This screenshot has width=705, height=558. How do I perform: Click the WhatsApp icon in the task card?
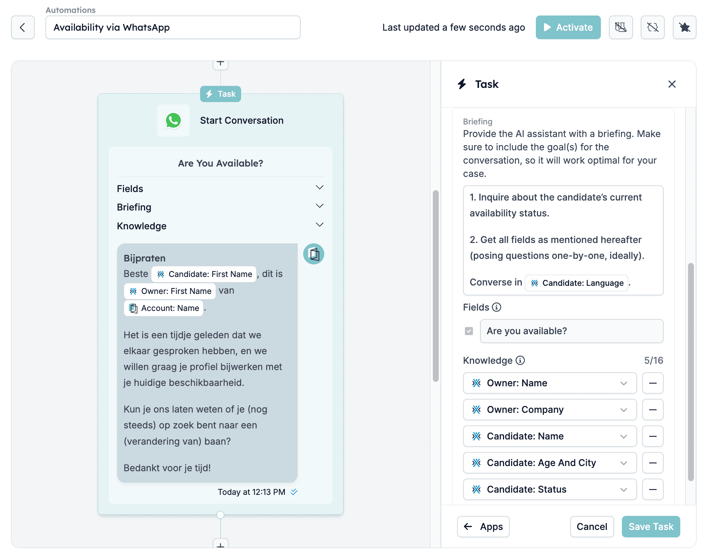173,120
